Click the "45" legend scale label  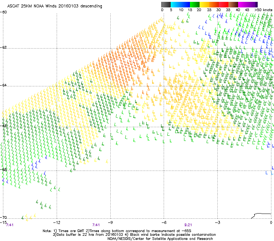pos(247,10)
